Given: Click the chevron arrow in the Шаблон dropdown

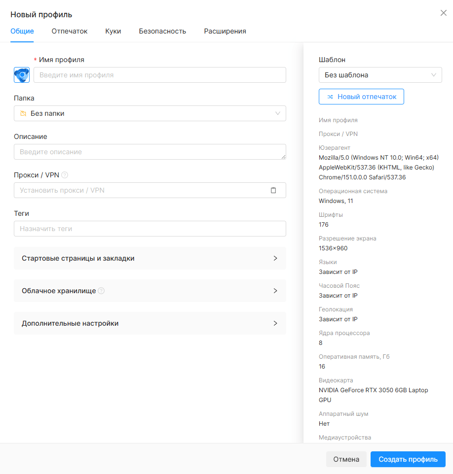Looking at the screenshot, I should point(434,75).
